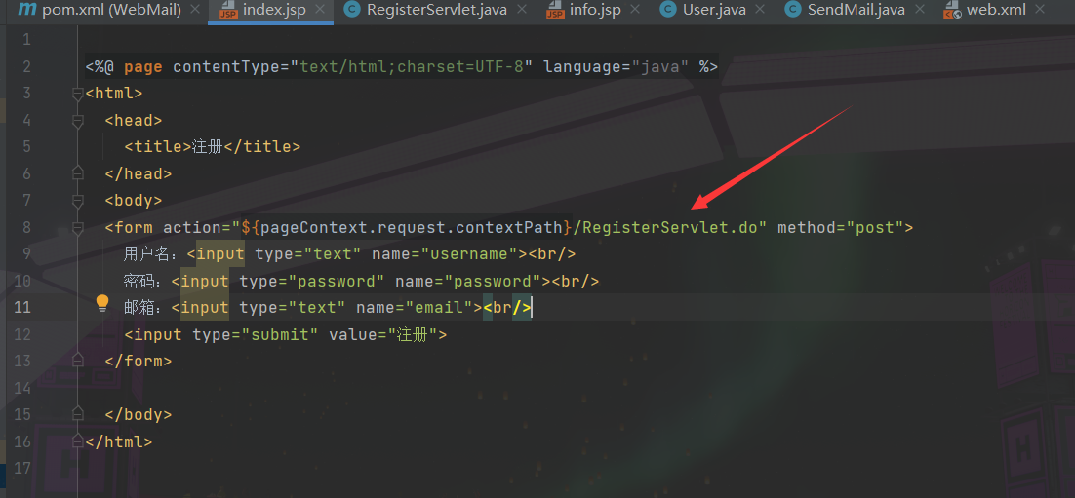This screenshot has height=498, width=1075.
Task: Click the XML file icon on web.xml tab
Action: [952, 11]
